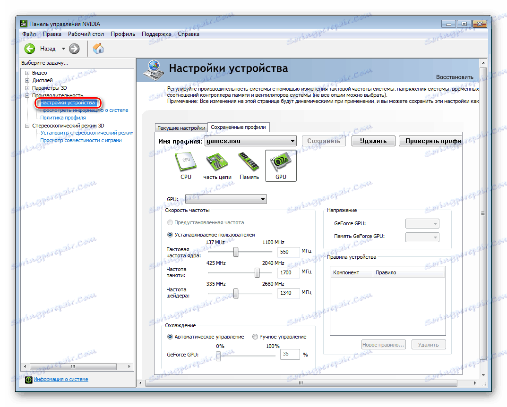Open Просмотр совместимости с играми item
The height and width of the screenshot is (407, 507).
(x=81, y=141)
